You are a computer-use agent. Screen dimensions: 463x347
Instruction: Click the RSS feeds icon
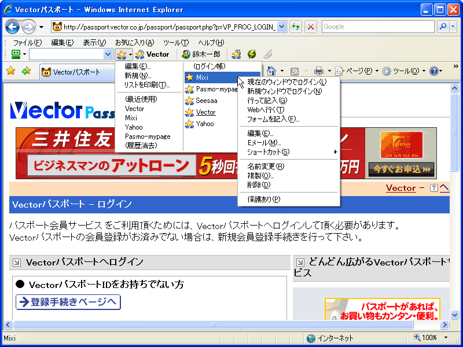pos(295,71)
